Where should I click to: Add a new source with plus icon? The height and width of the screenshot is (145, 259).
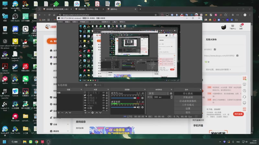click(85, 112)
